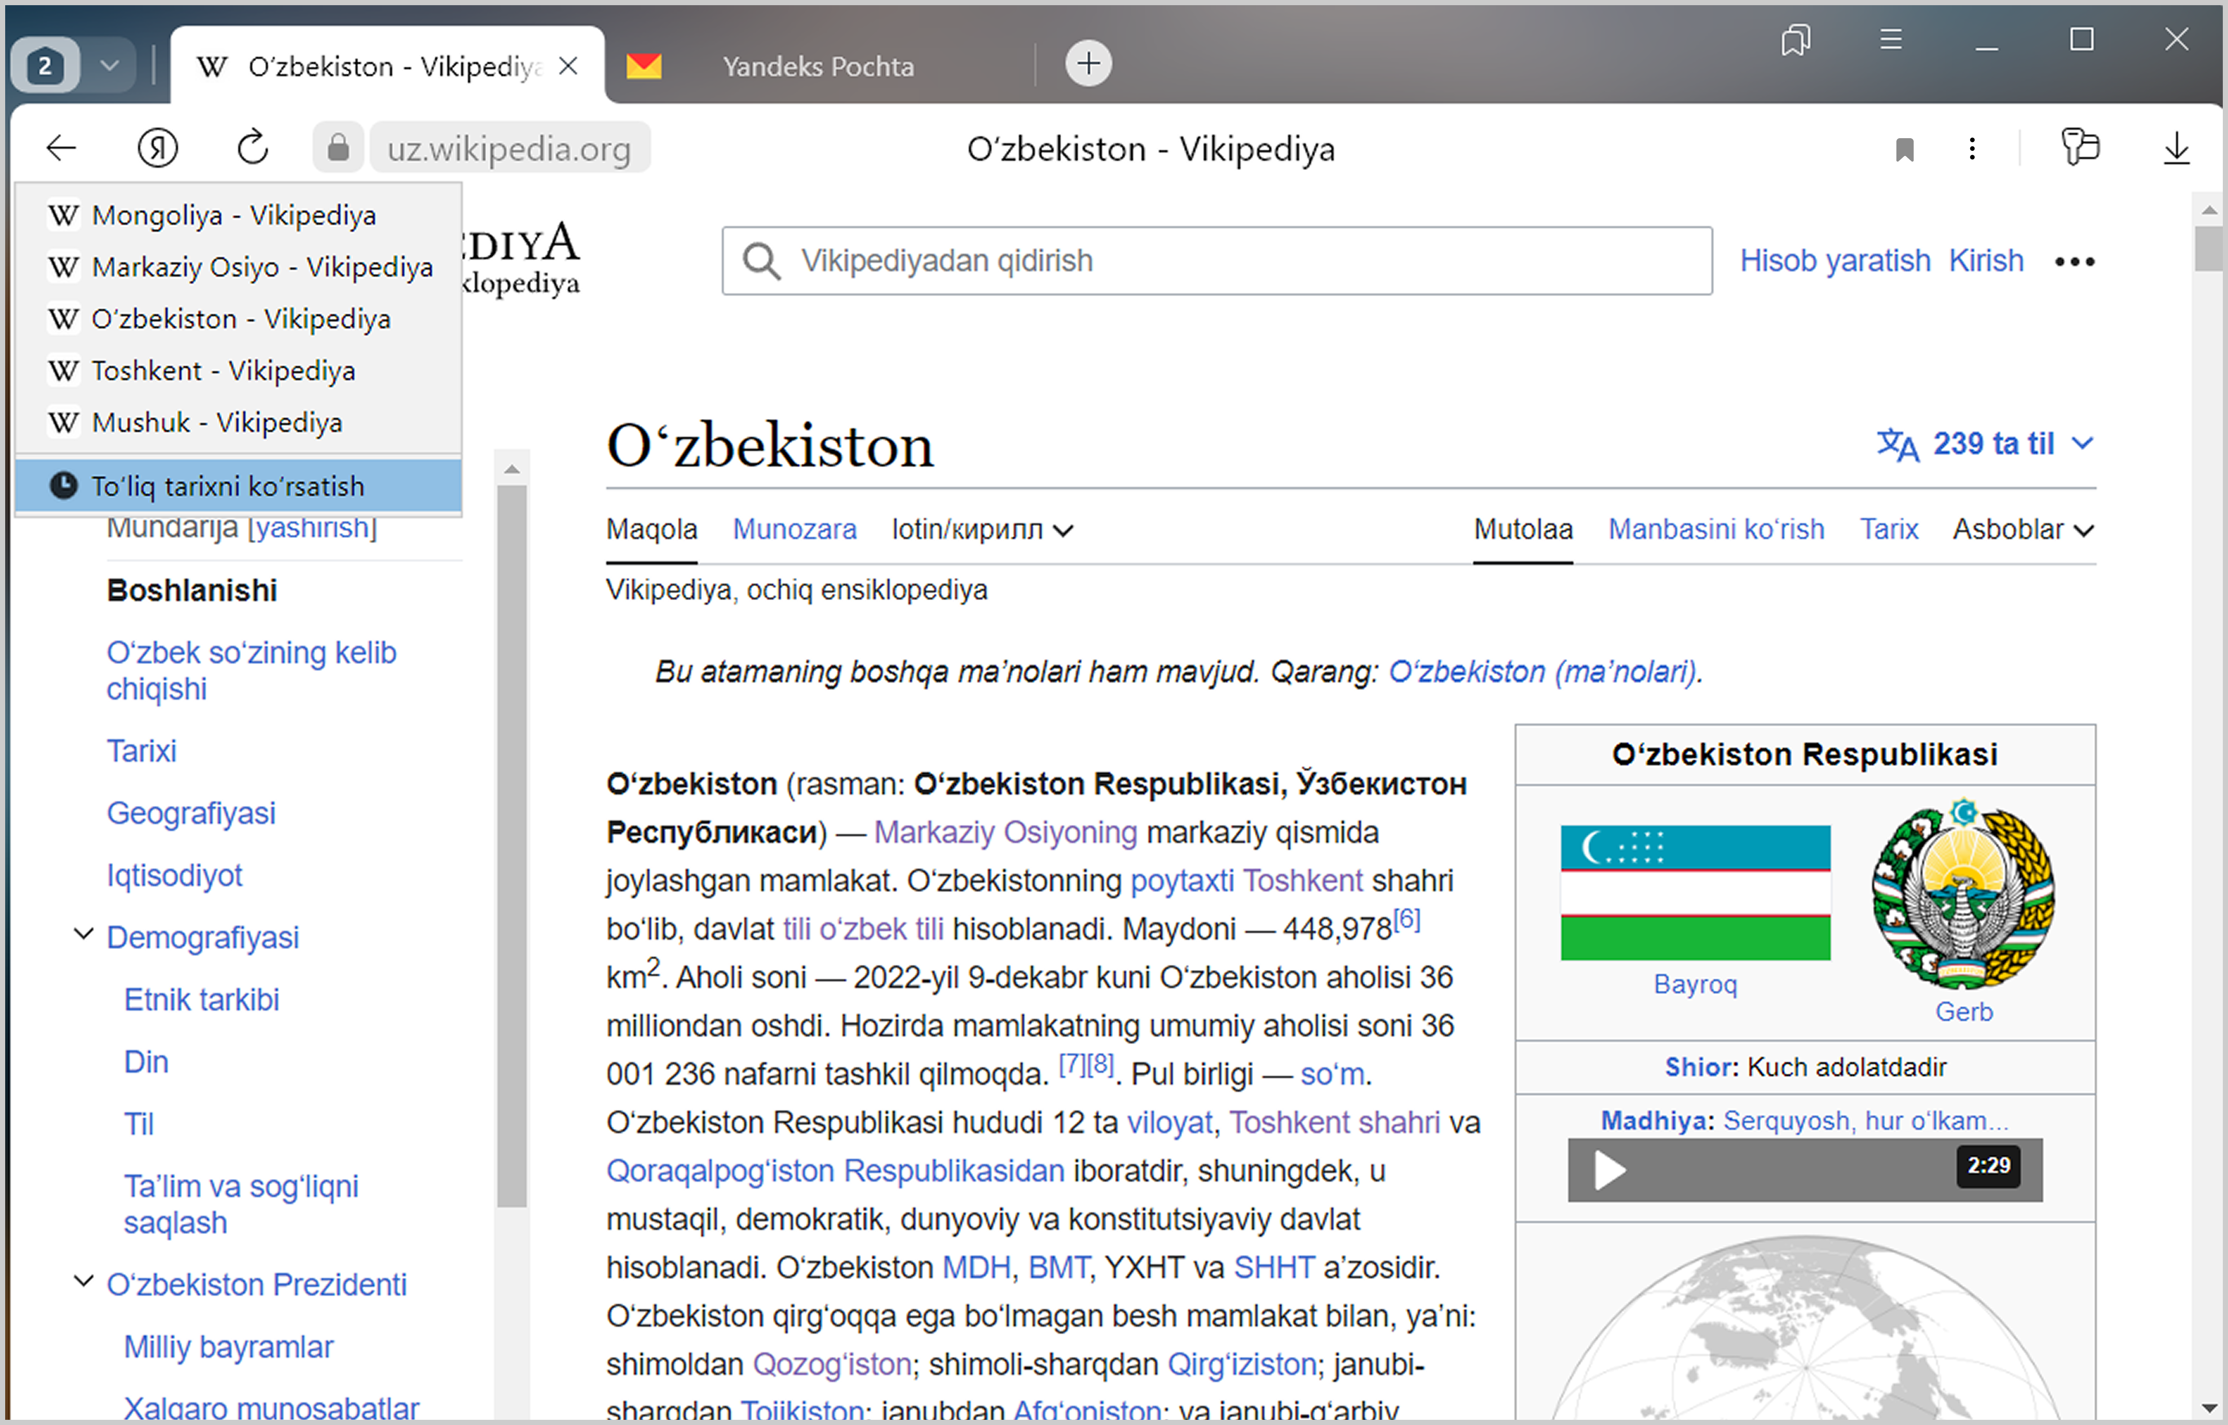
Task: Collapse the Demografiyasi contents section
Action: click(83, 934)
